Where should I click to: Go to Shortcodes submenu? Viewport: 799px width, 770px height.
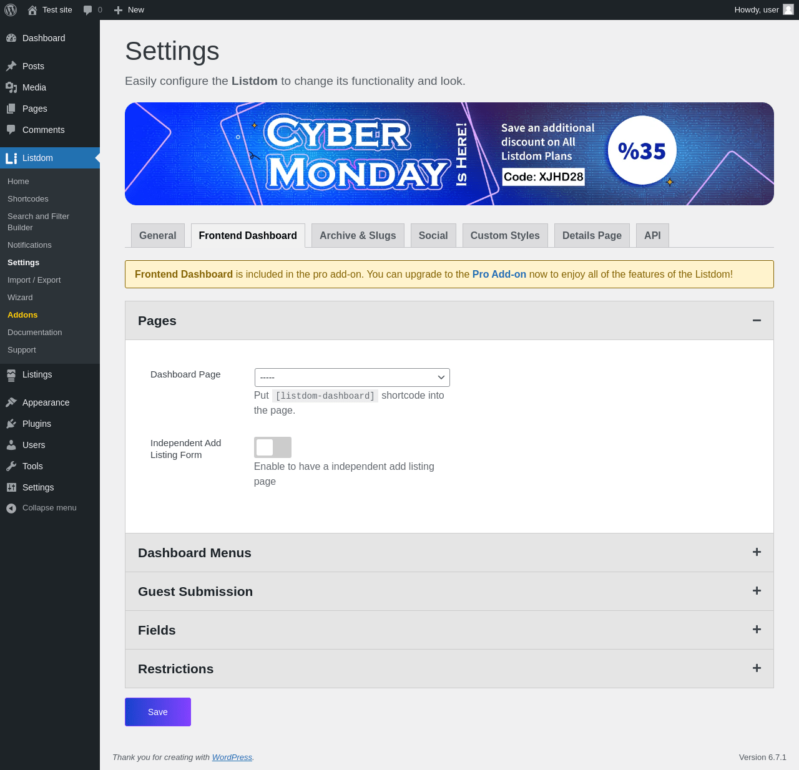[28, 199]
